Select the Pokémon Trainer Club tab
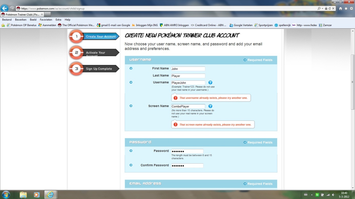Image resolution: width=355 pixels, height=199 pixels. coord(22,14)
